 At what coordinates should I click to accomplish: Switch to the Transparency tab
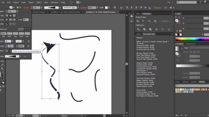coord(190,44)
